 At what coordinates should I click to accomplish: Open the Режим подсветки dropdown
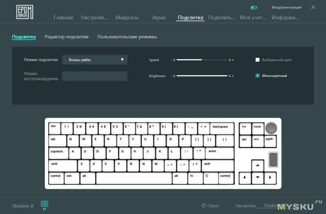click(x=95, y=60)
